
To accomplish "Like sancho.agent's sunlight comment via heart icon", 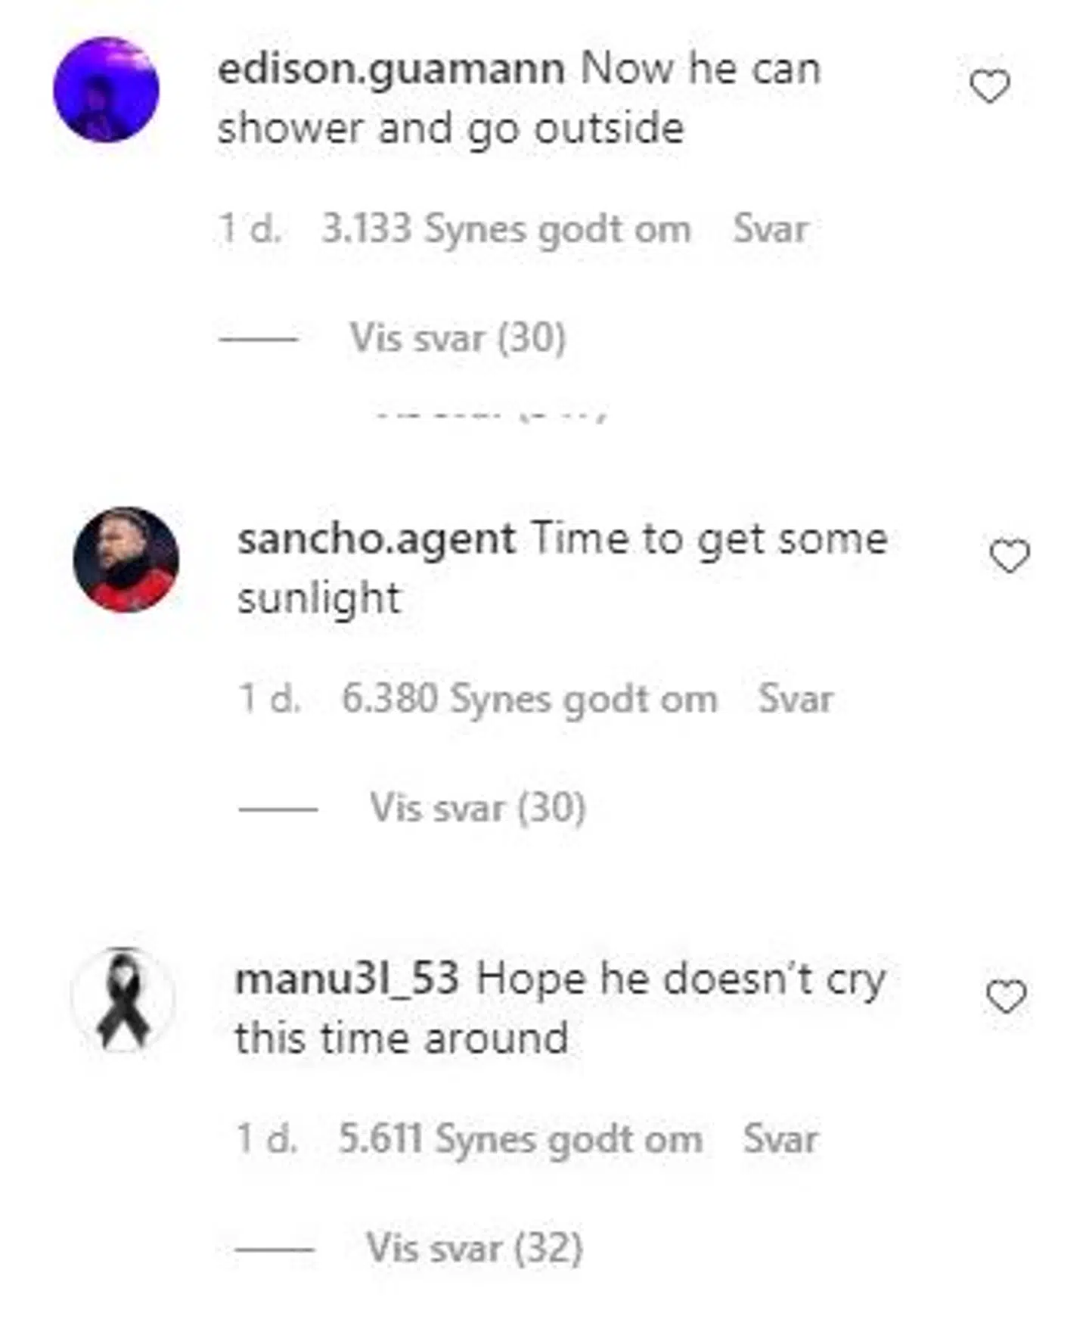I will (x=1010, y=557).
